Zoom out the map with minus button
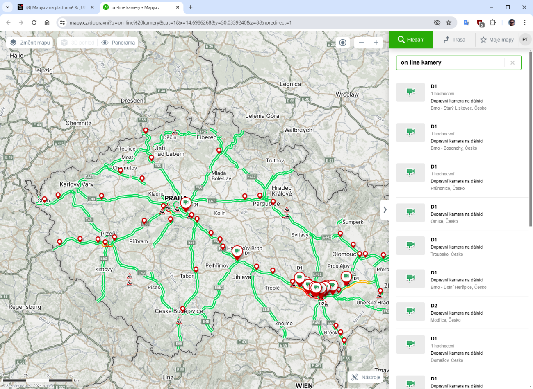The height and width of the screenshot is (389, 533). pyautogui.click(x=361, y=43)
